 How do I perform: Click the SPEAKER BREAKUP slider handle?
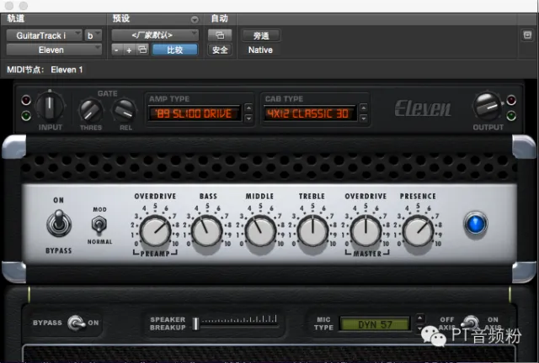pyautogui.click(x=195, y=324)
